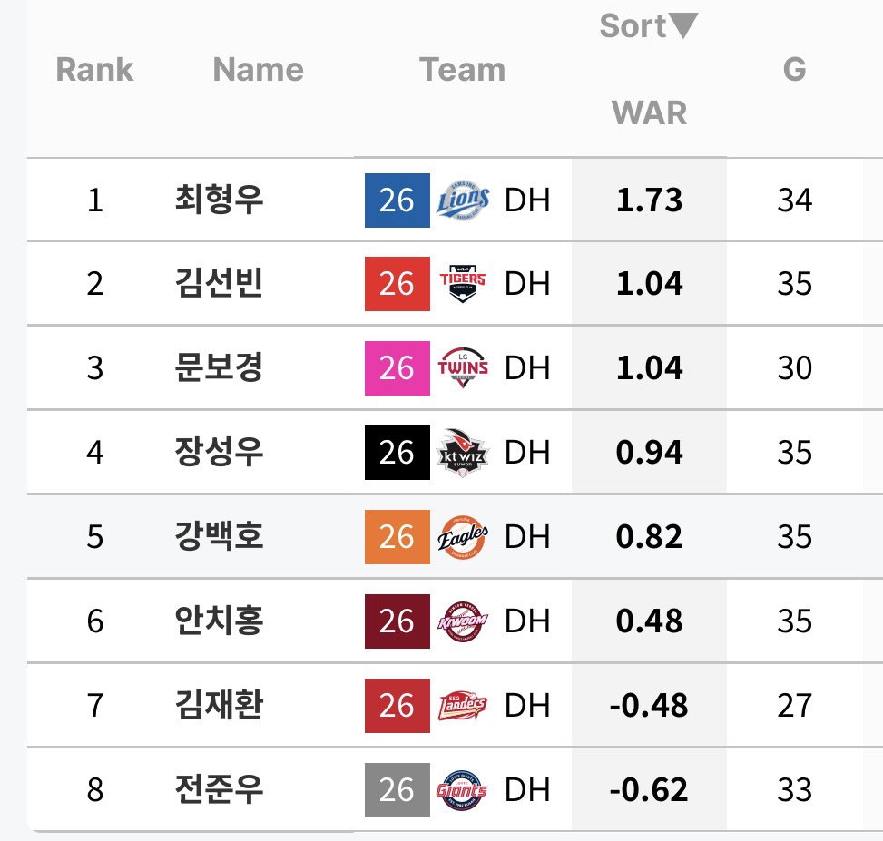Select the Team column header
This screenshot has height=841, width=883.
(x=462, y=69)
